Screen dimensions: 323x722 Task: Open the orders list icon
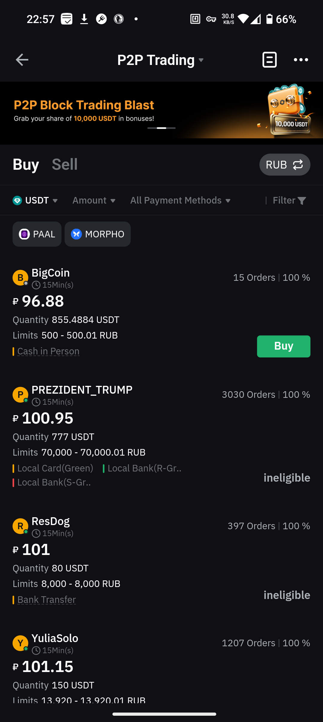[269, 60]
